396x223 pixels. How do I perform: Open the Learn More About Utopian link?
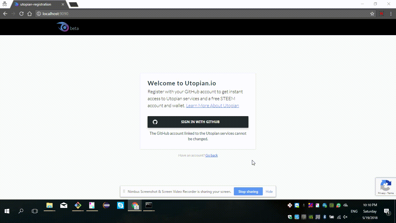click(212, 106)
